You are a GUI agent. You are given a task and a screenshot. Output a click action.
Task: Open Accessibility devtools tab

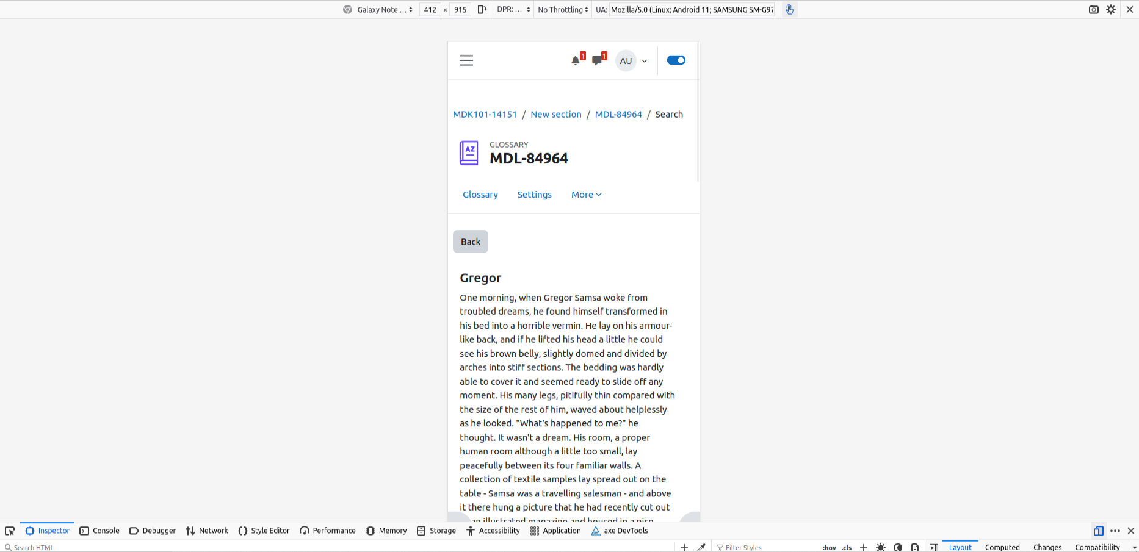coord(493,531)
